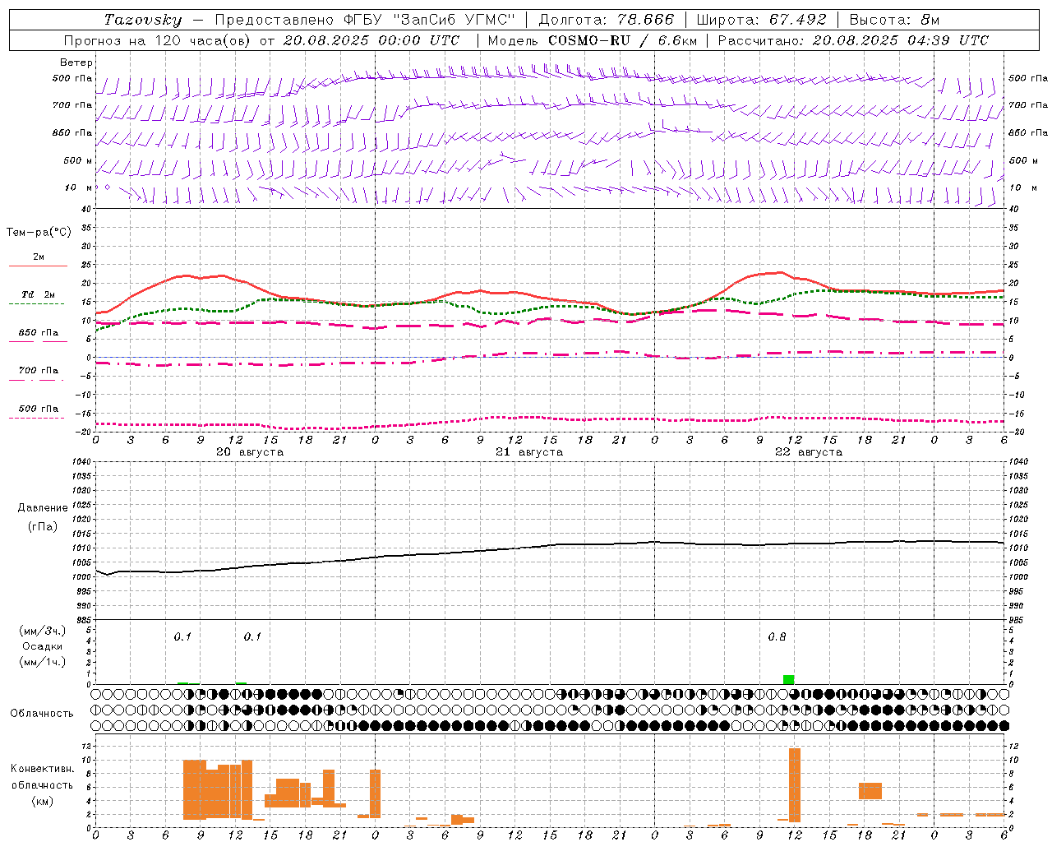Select the latitude value Широта: 67.492
The height and width of the screenshot is (842, 1052).
[x=761, y=20]
